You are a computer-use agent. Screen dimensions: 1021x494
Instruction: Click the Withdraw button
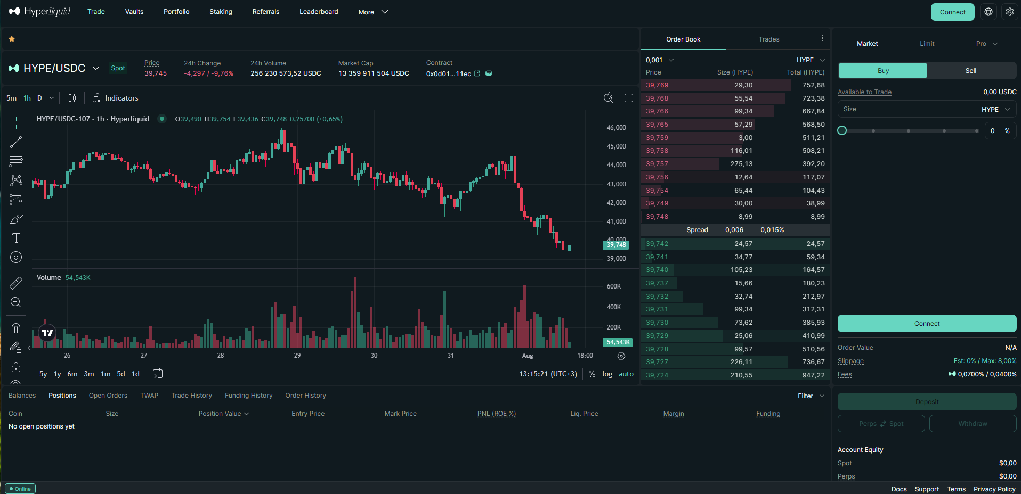tap(973, 424)
